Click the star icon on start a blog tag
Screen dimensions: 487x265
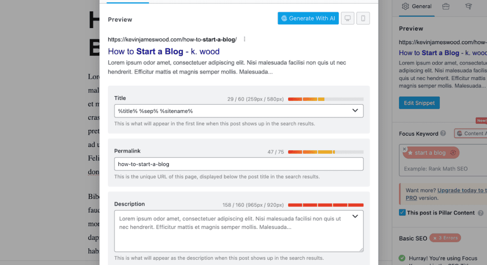410,153
